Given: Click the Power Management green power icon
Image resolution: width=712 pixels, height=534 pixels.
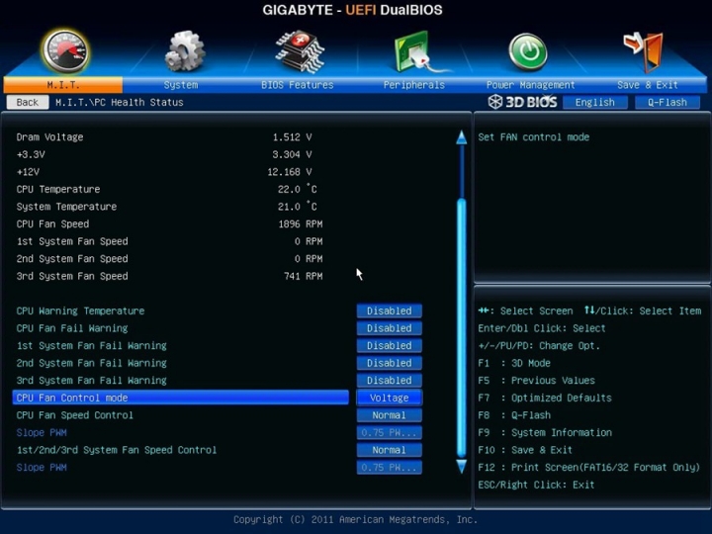Looking at the screenshot, I should 528,51.
